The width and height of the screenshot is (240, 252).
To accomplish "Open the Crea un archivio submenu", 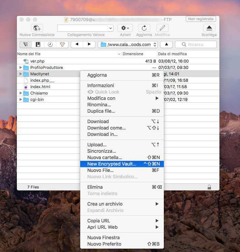I will (x=122, y=204).
